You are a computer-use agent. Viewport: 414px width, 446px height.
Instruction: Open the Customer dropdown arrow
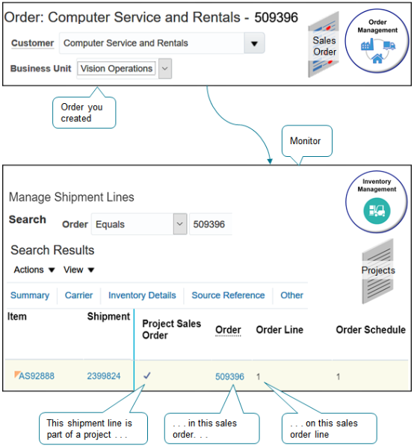click(x=254, y=43)
